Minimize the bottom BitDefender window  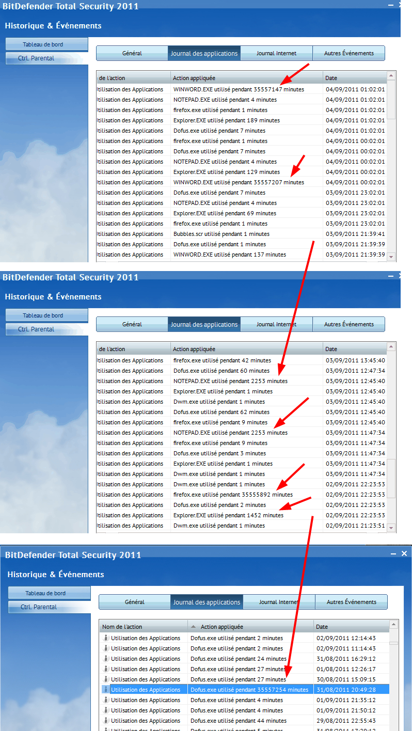[393, 553]
